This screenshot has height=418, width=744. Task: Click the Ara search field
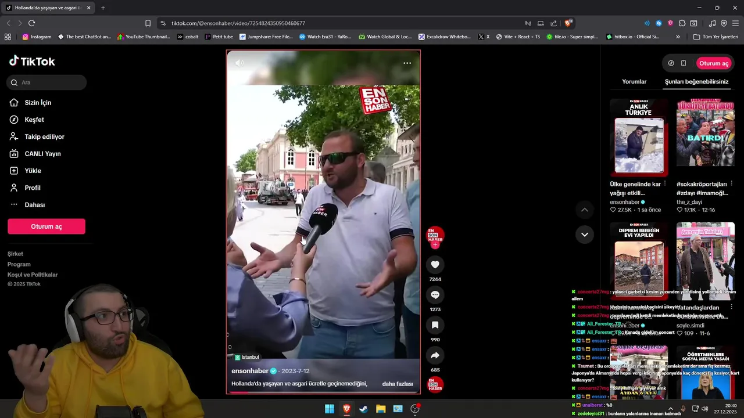[x=46, y=82]
